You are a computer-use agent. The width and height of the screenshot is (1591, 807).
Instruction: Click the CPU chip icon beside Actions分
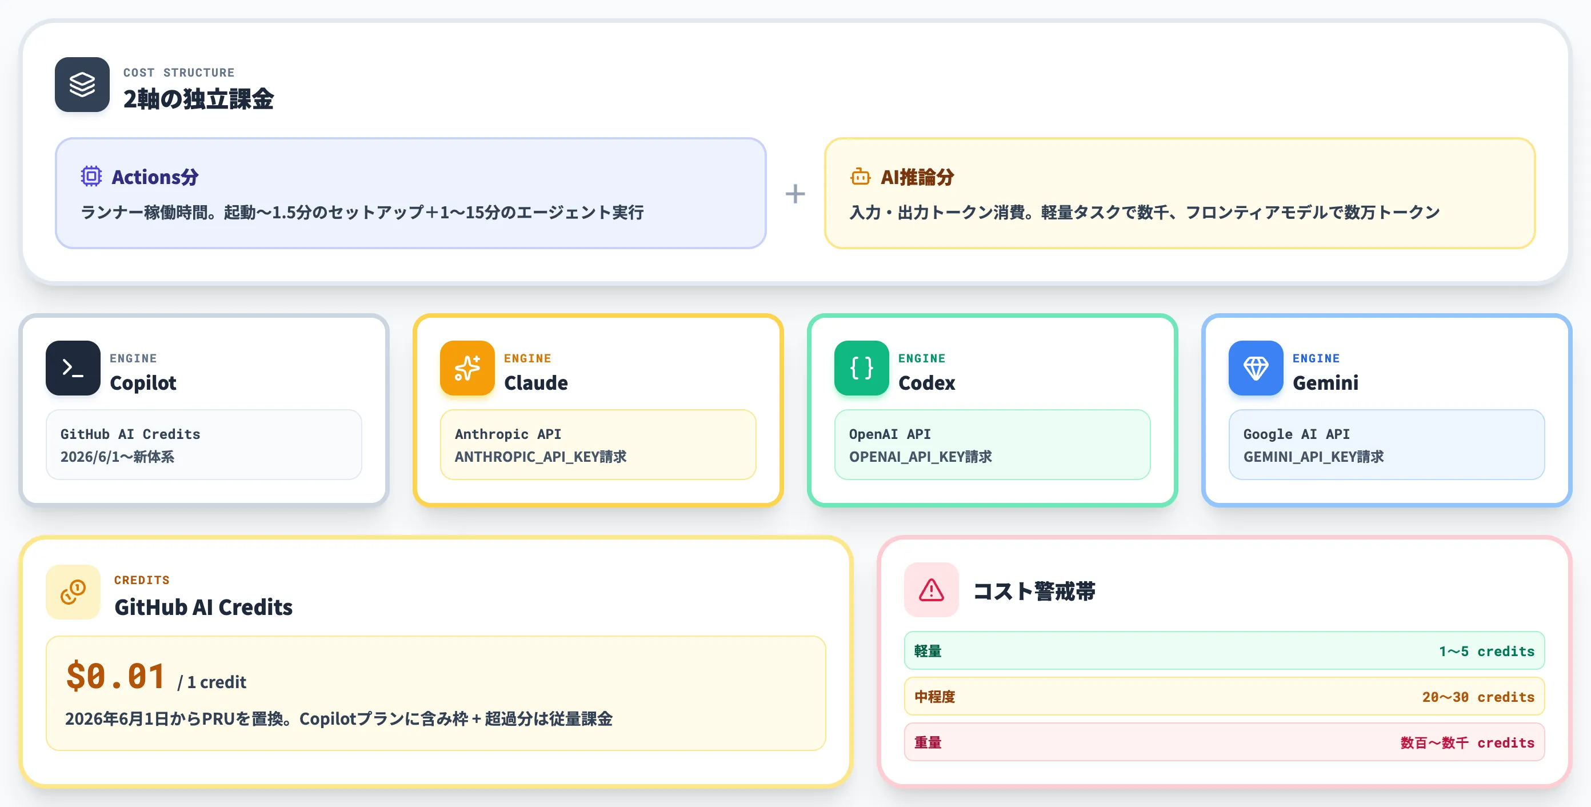tap(91, 177)
